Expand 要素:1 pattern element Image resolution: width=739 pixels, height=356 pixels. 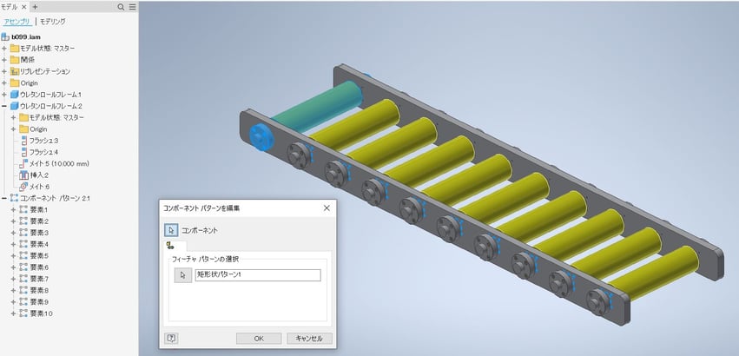tap(13, 210)
